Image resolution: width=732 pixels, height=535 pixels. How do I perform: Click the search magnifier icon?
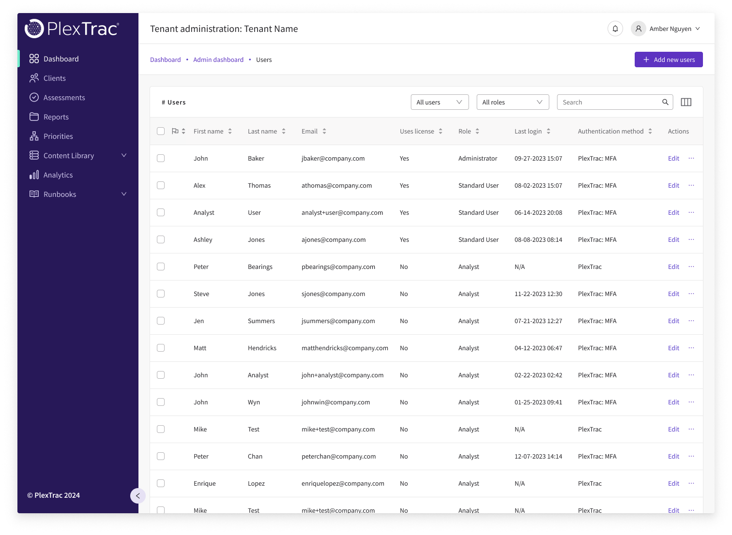[665, 102]
